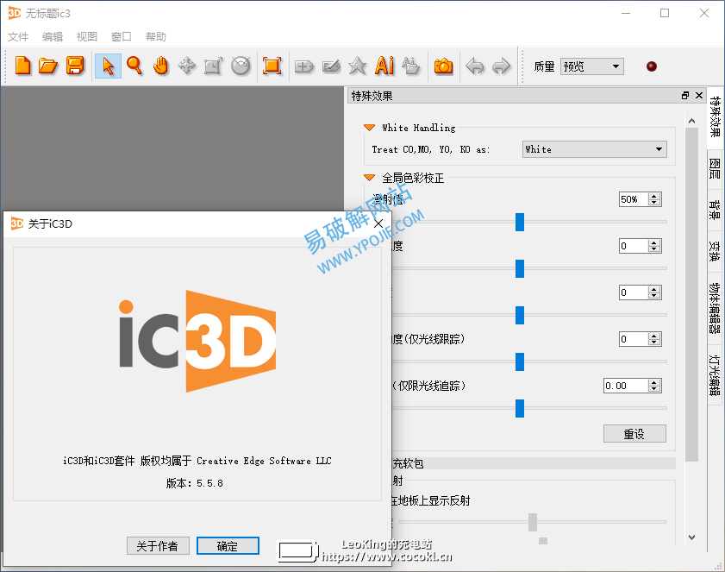
Task: Select the hand pan tool
Action: (x=161, y=66)
